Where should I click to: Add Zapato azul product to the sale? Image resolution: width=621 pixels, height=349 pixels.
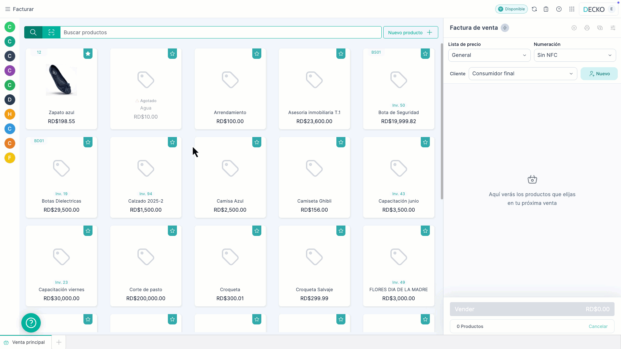click(x=61, y=89)
